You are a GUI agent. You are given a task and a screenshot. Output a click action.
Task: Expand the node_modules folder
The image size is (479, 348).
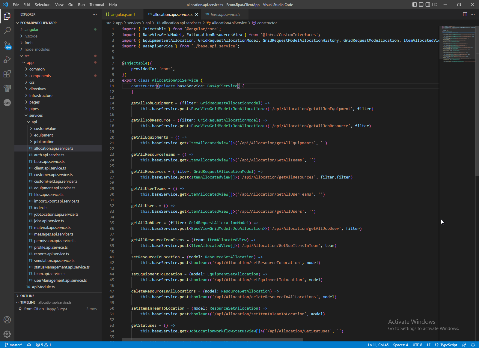pos(37,49)
